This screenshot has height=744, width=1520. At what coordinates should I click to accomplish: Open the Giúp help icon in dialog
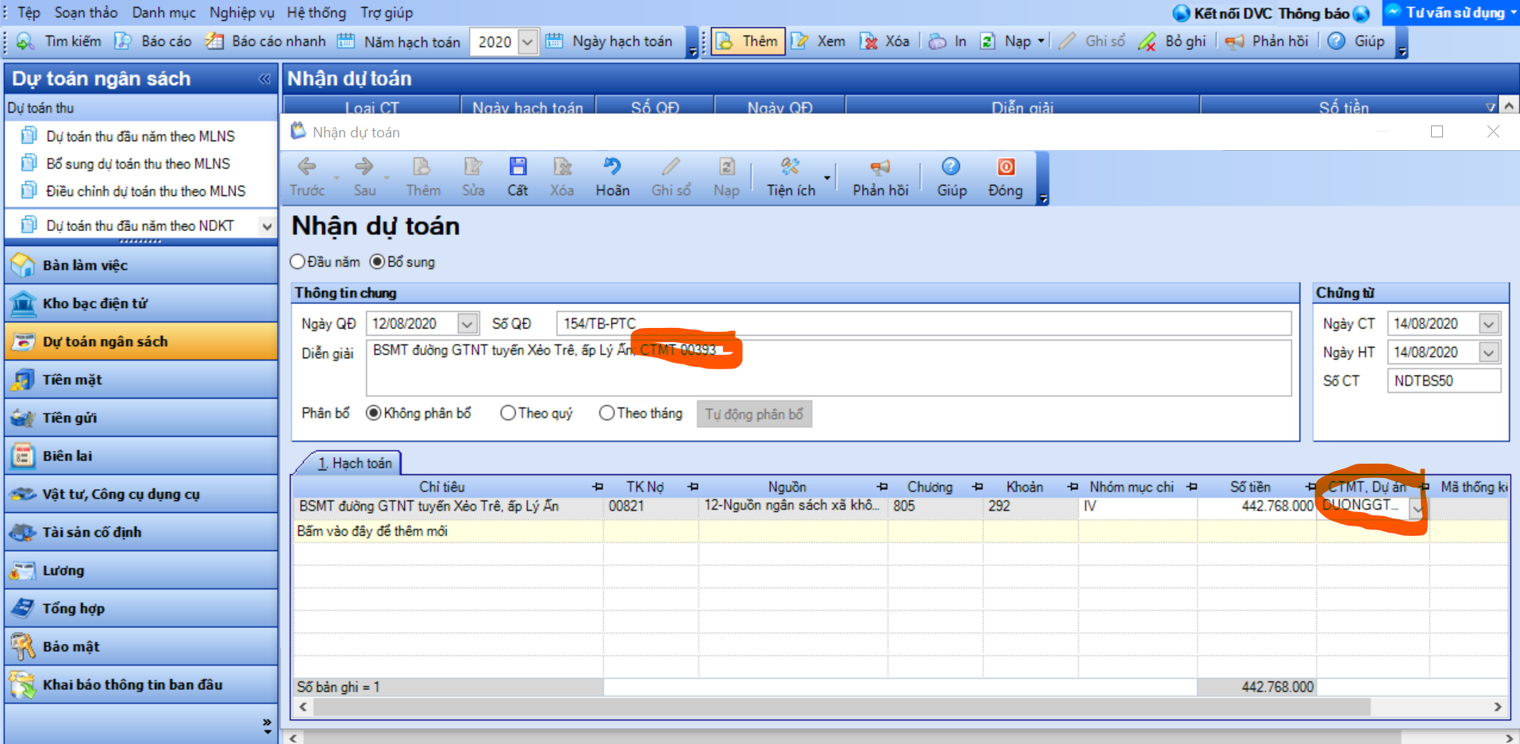point(951,176)
